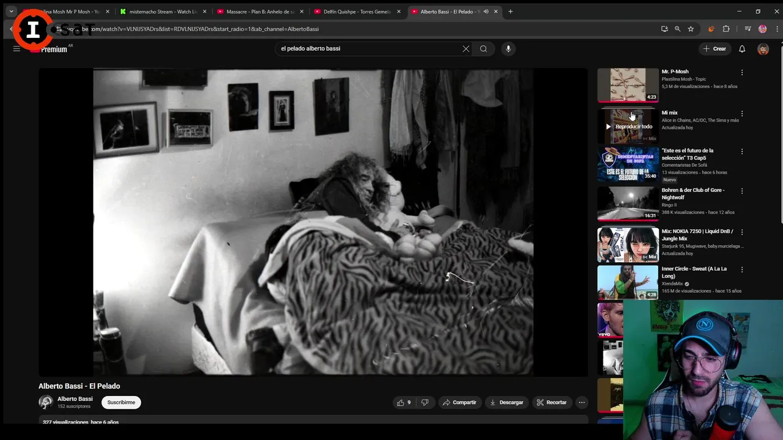Open the notifications bell
The height and width of the screenshot is (440, 783).
[x=742, y=49]
